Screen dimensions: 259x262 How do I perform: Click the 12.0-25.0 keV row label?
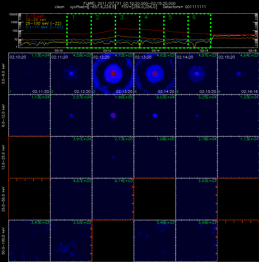click(3, 157)
